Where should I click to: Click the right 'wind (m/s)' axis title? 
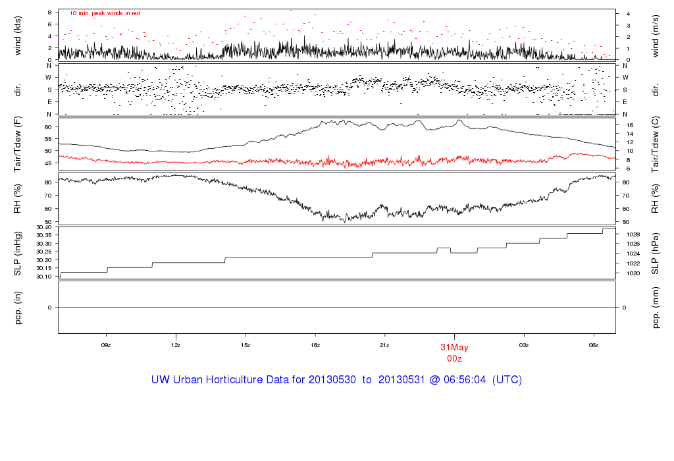pyautogui.click(x=655, y=36)
